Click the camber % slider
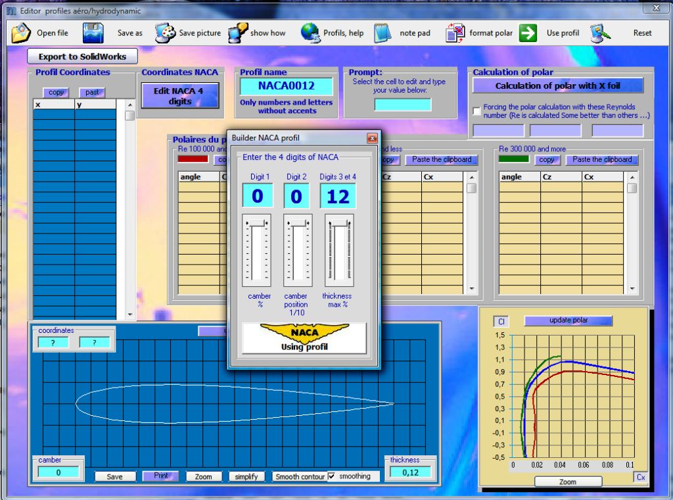Viewport: 673px width, 500px height. click(x=257, y=250)
